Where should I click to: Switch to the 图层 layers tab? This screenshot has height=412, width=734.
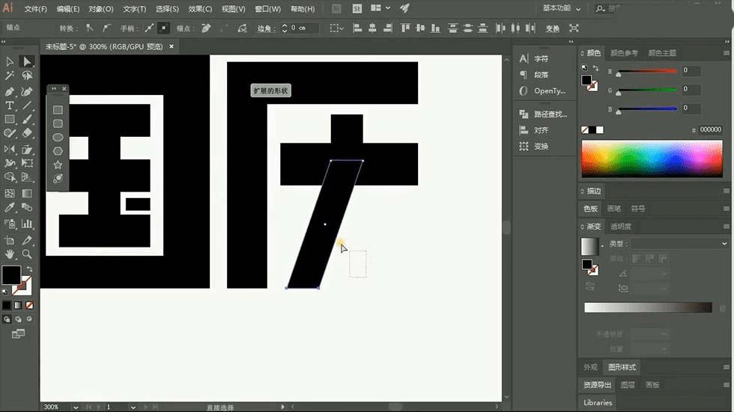point(628,385)
